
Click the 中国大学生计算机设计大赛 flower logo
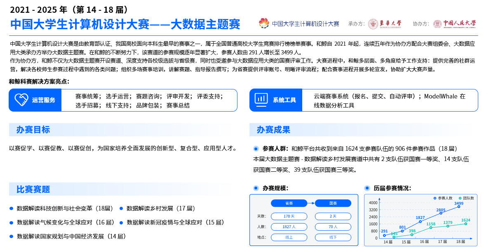tap(264, 24)
